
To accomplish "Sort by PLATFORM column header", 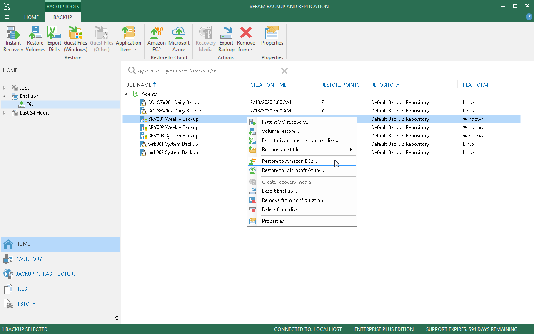I will [x=475, y=85].
